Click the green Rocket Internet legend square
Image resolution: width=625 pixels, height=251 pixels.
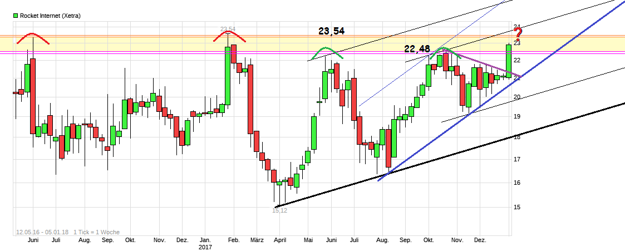point(16,16)
